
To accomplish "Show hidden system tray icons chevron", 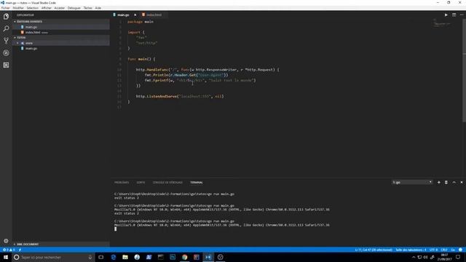I will point(414,257).
